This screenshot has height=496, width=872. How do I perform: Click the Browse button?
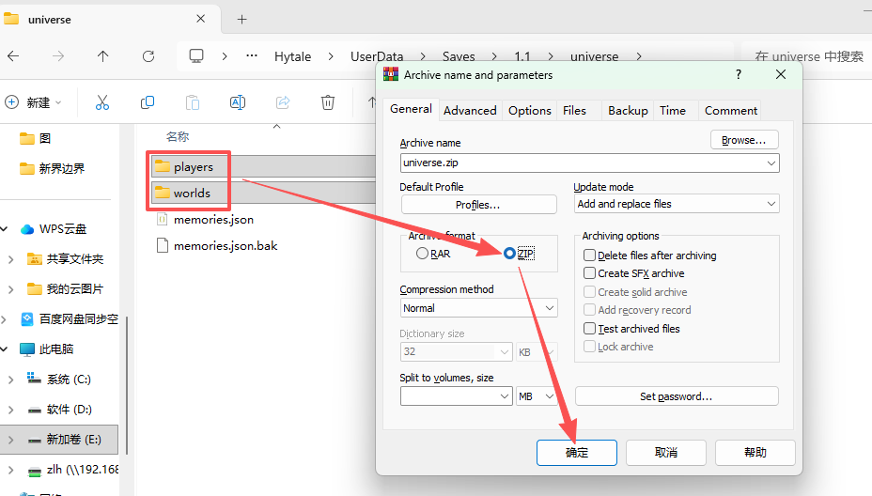click(x=744, y=140)
